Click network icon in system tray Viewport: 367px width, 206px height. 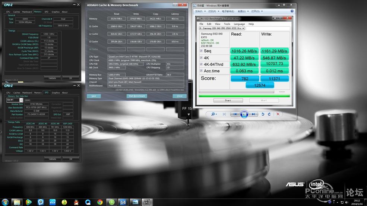coord(342,202)
